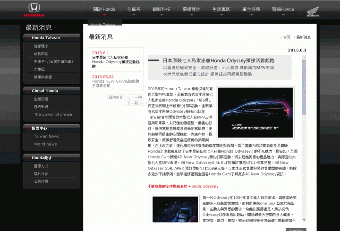Open the 創新科技 menu
This screenshot has width=340, height=231.
[x=161, y=9]
